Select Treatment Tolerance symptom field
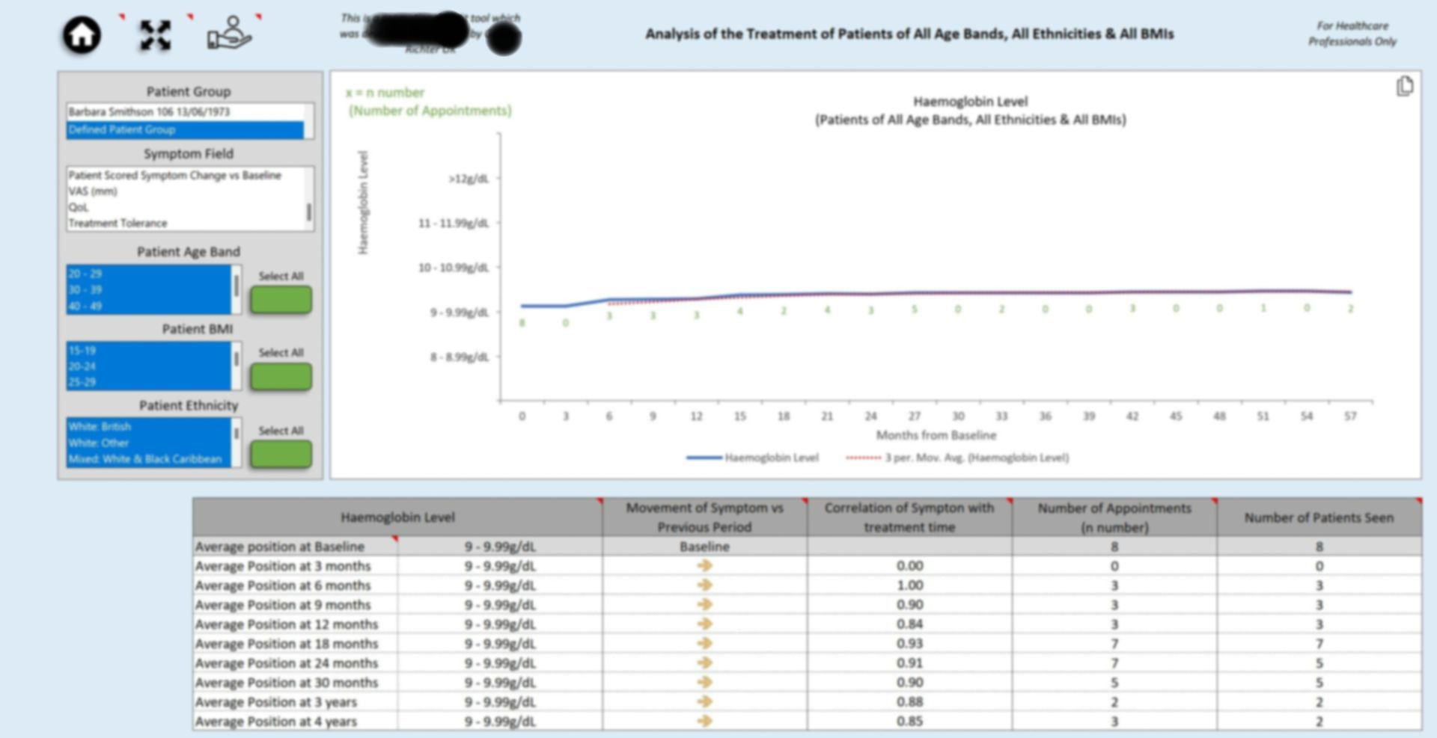Viewport: 1437px width, 738px height. pos(186,223)
